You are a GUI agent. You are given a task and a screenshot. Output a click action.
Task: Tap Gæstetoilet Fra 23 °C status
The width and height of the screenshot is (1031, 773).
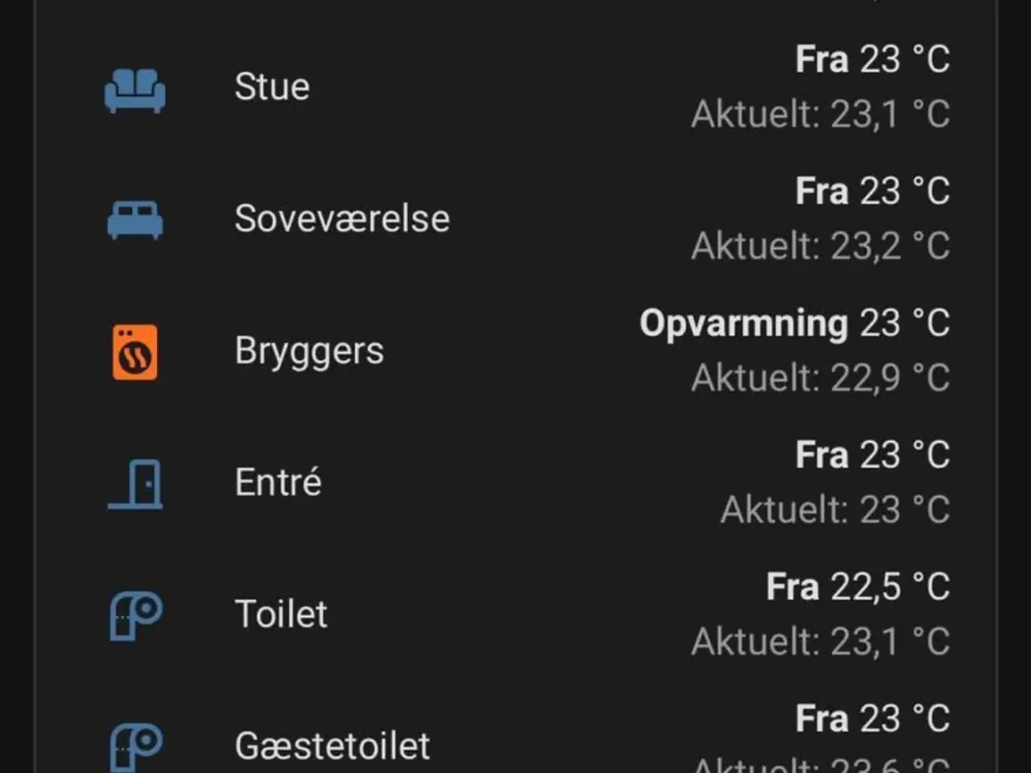pyautogui.click(x=873, y=719)
